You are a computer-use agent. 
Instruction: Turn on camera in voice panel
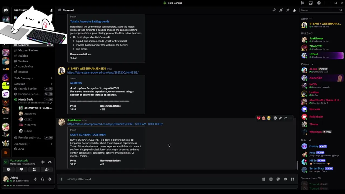pos(9,169)
